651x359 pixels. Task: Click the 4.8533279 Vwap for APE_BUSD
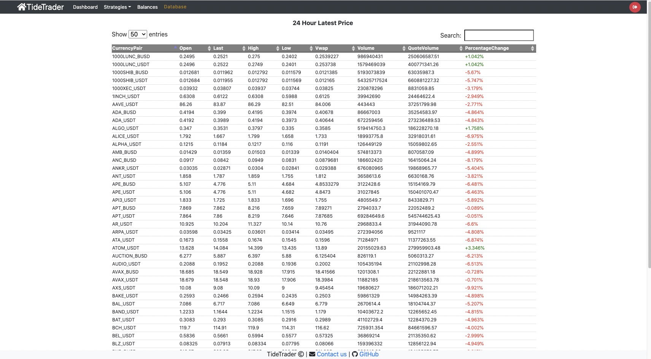point(327,184)
